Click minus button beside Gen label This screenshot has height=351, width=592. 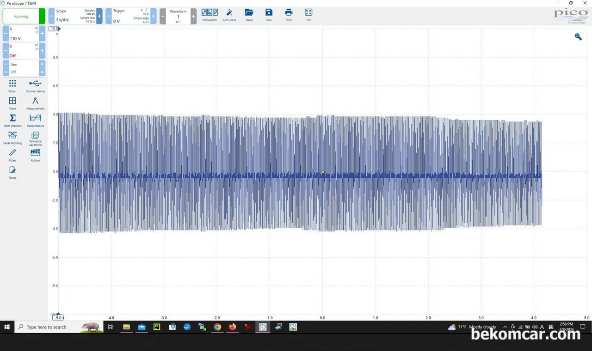click(x=6, y=64)
